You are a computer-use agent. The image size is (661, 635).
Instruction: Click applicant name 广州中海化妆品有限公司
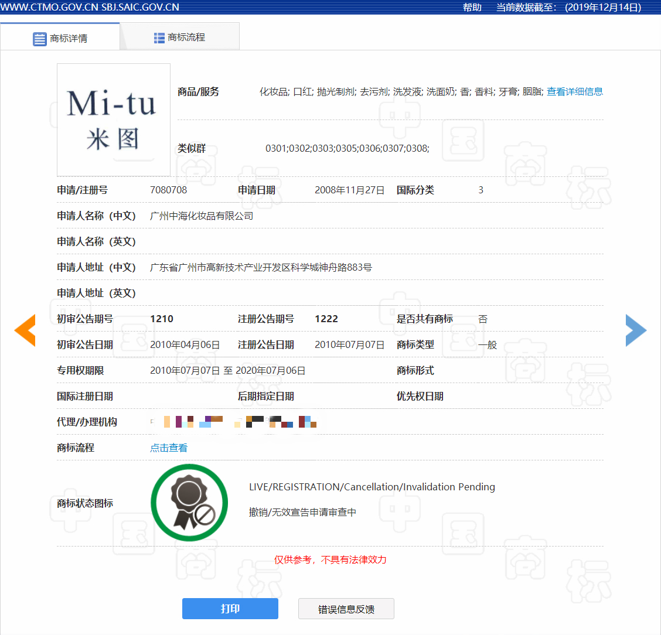202,216
